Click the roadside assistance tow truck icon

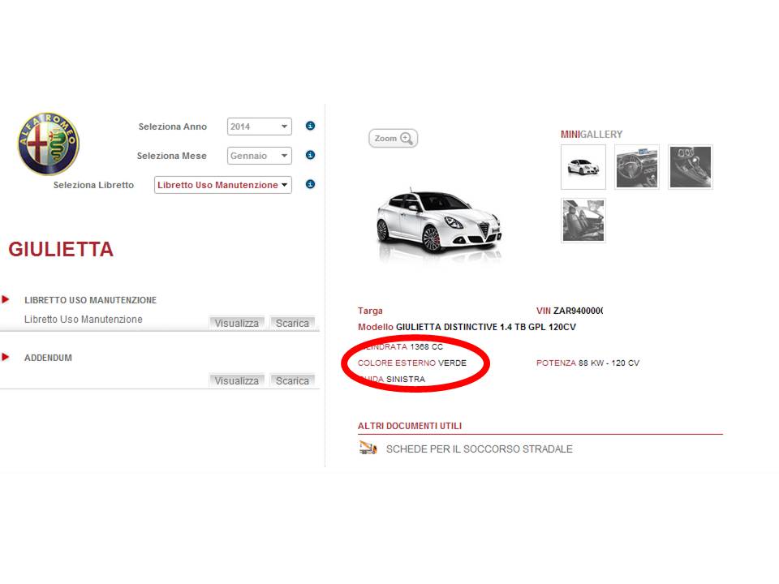click(x=368, y=448)
